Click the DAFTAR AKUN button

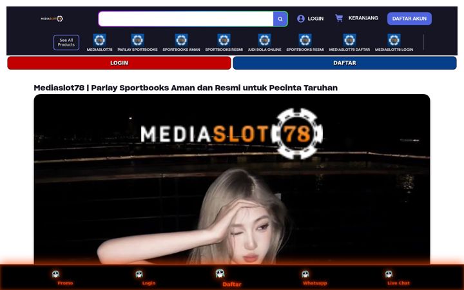[x=409, y=19]
